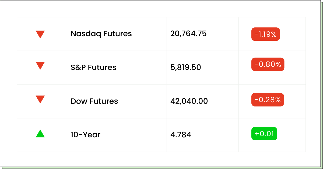Open the Nasdaq Futures label
The width and height of the screenshot is (323, 169).
click(x=101, y=34)
